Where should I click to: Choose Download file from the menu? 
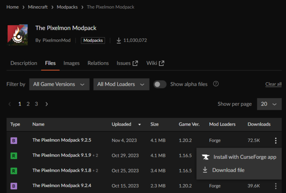(228, 170)
